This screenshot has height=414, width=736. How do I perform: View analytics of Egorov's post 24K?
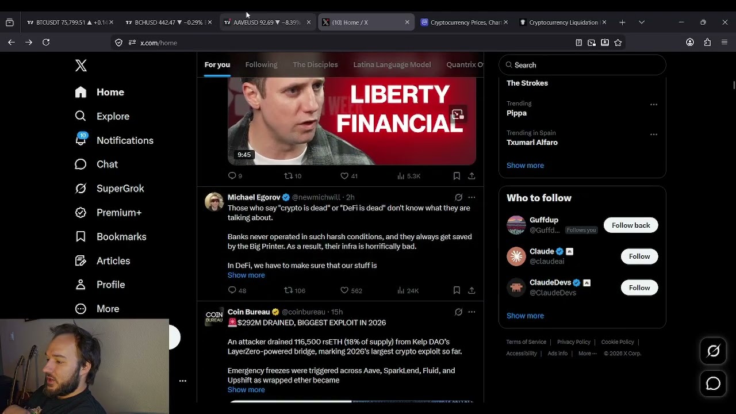[408, 290]
